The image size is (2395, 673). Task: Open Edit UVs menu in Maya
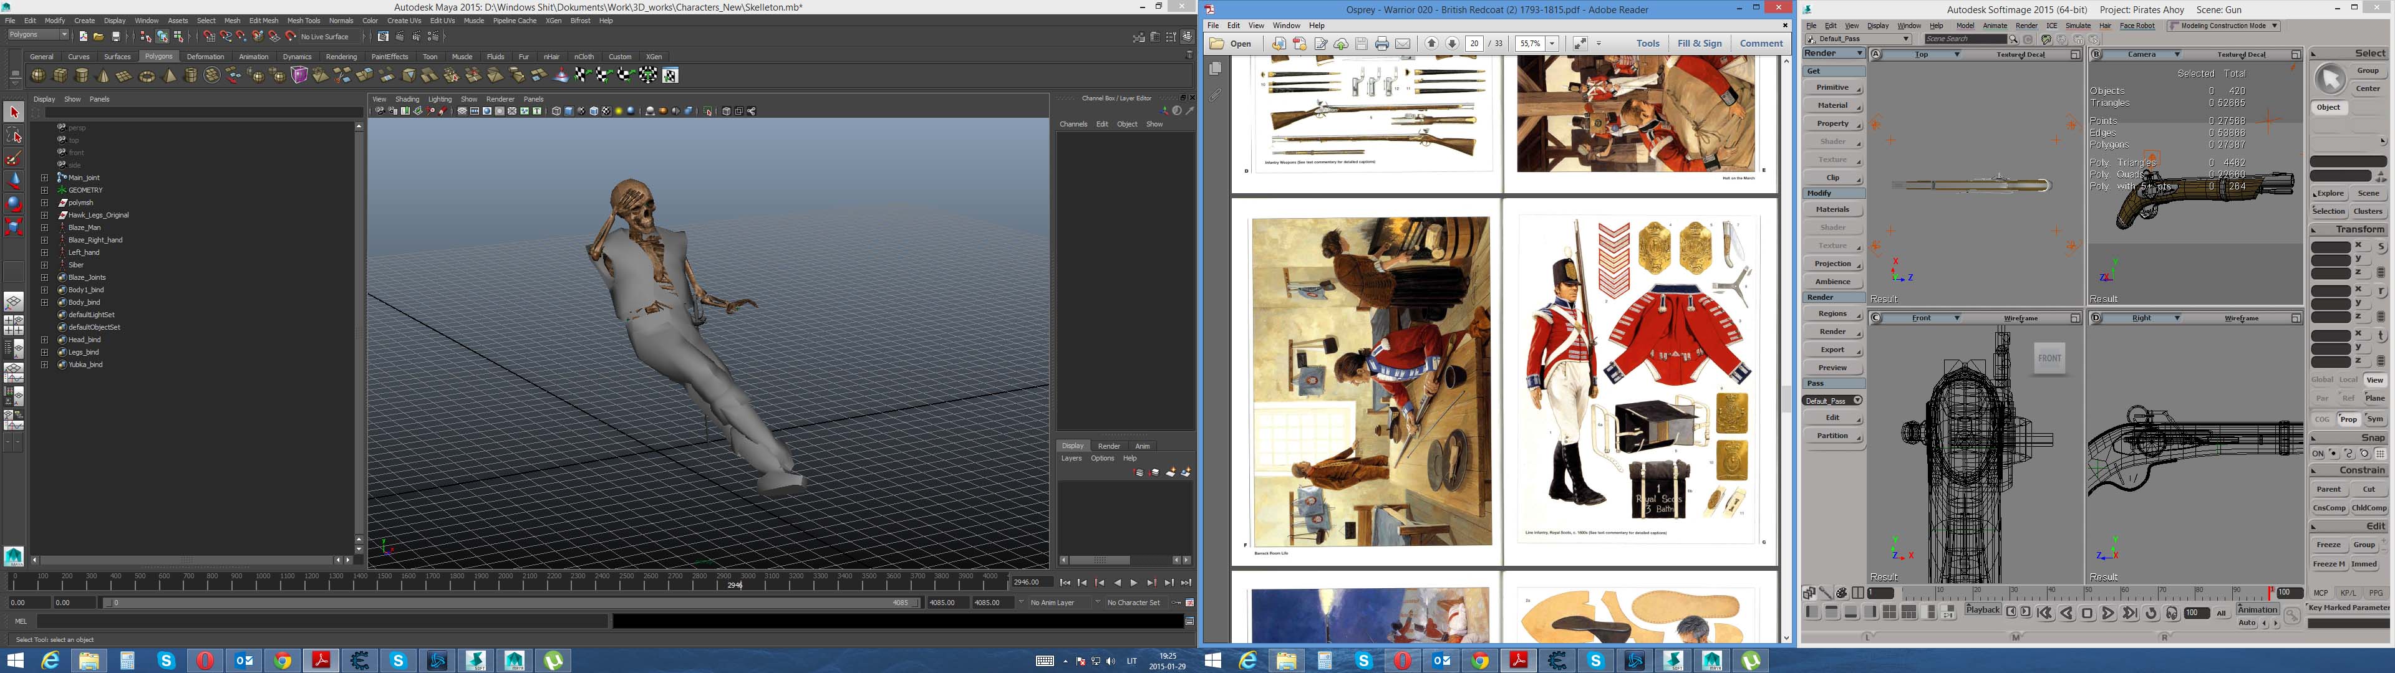(443, 21)
